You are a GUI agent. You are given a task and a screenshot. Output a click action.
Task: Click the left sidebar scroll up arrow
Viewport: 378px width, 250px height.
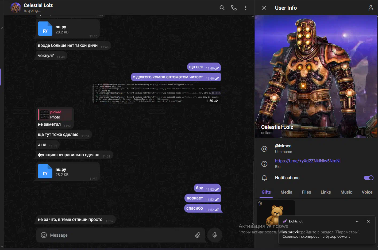(2, 28)
